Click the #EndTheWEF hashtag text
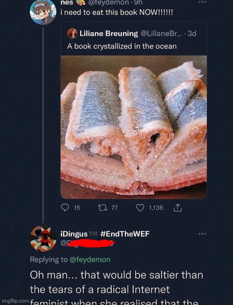The image size is (233, 305). (125, 234)
